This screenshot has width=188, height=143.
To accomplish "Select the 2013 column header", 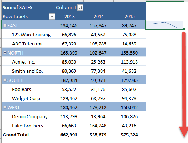I will (x=70, y=17).
